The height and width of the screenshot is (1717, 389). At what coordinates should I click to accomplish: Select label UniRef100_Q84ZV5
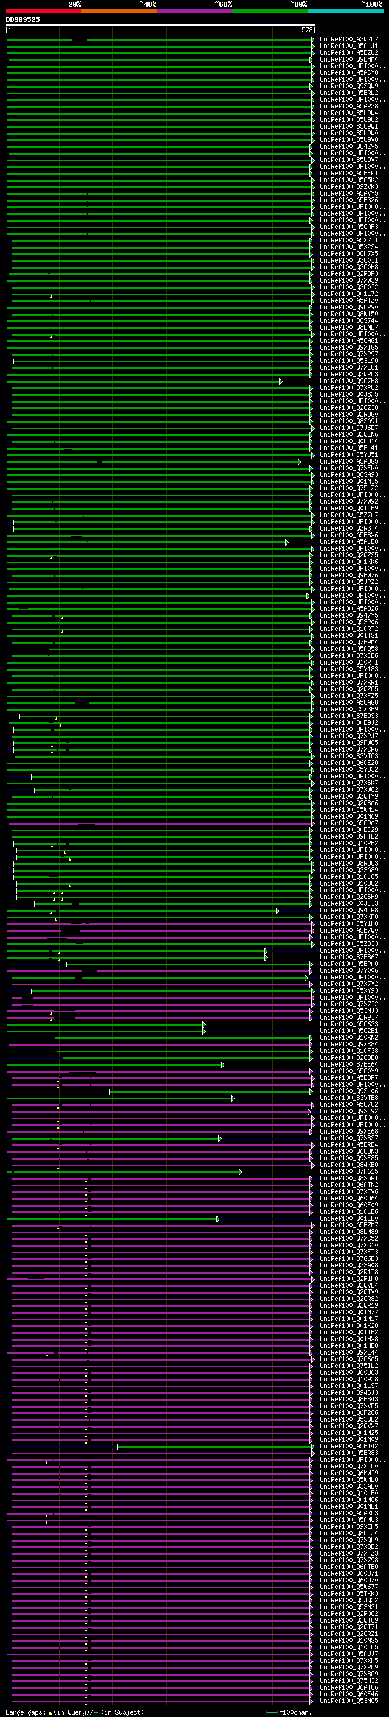(349, 146)
